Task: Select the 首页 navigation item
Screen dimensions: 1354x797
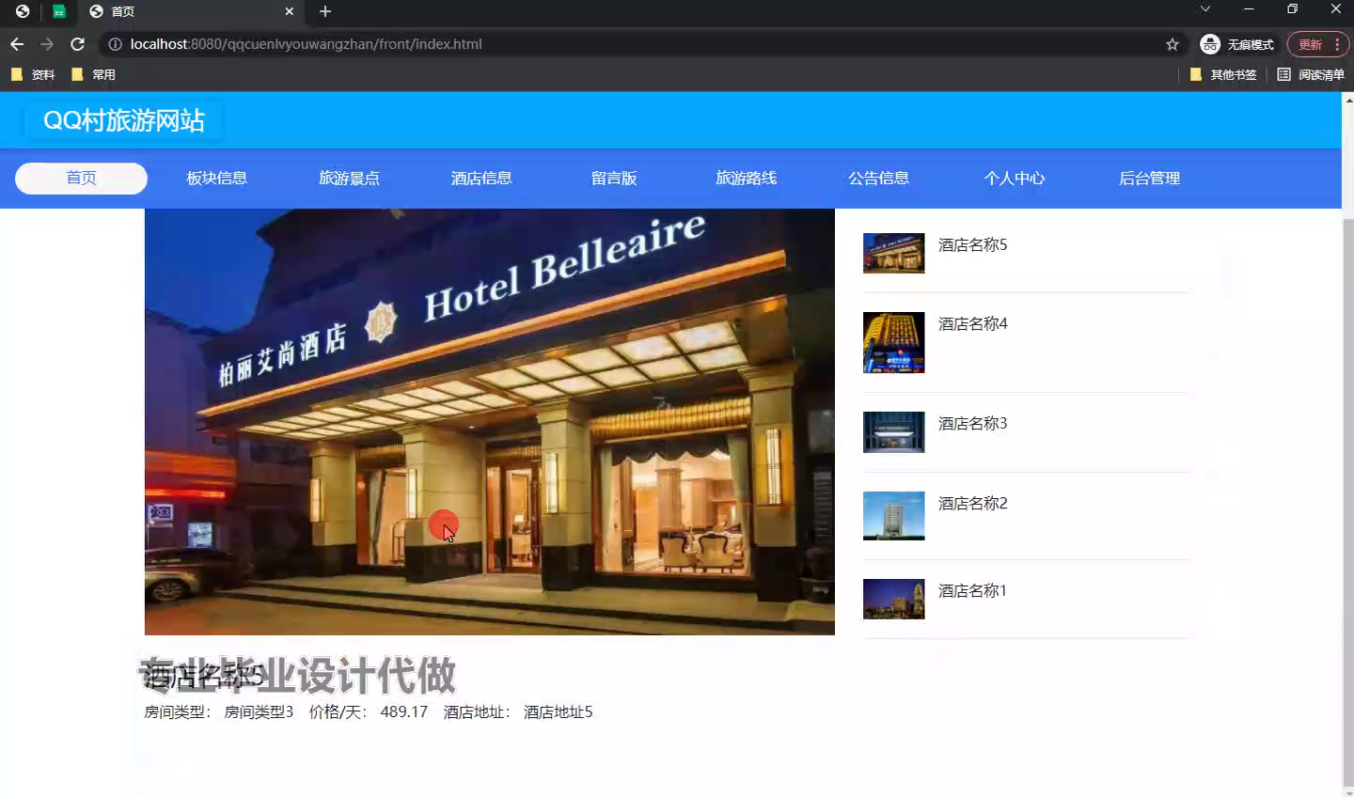Action: (x=81, y=179)
